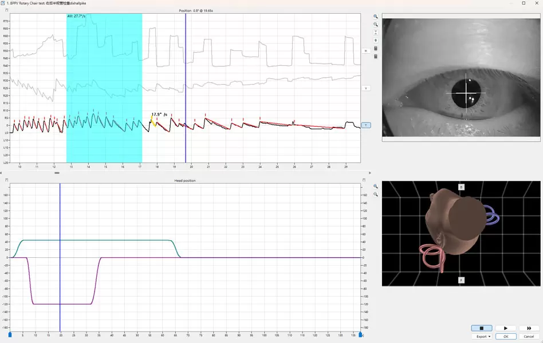Open the Head position chart magnifier
The image size is (543, 343).
[375, 186]
